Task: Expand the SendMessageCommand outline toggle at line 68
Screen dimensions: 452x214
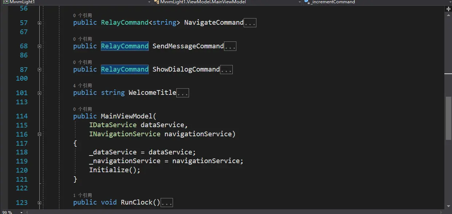Action: tap(39, 46)
